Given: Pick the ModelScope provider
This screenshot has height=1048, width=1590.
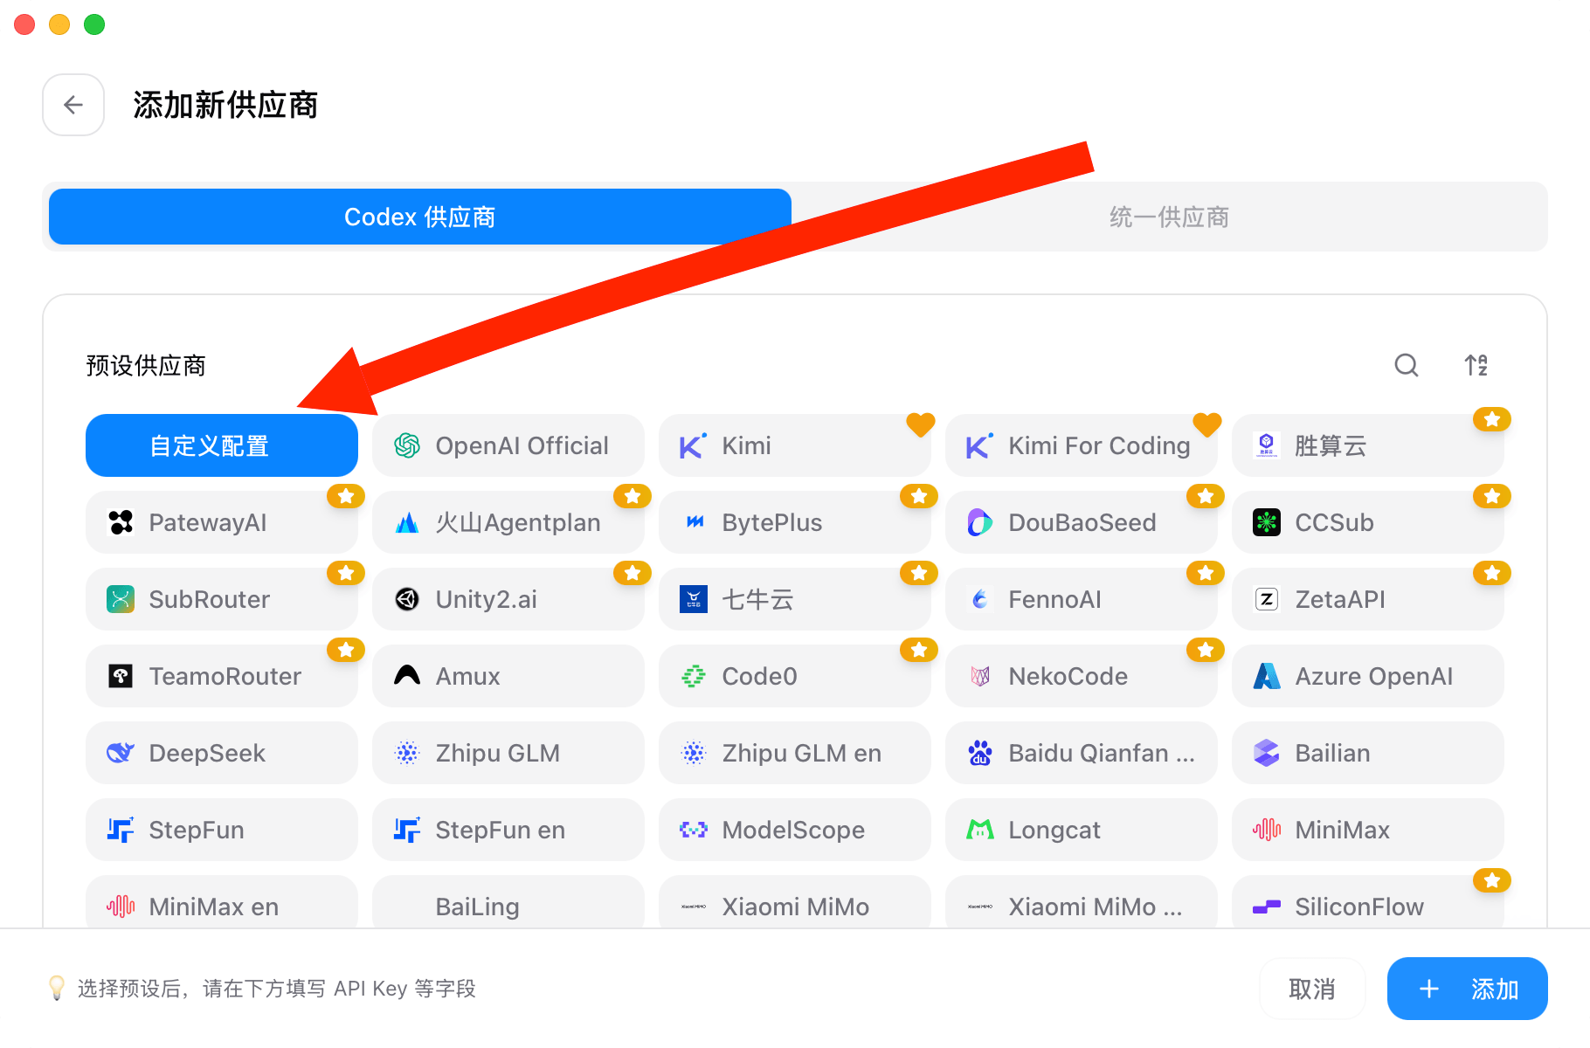Looking at the screenshot, I should (795, 830).
